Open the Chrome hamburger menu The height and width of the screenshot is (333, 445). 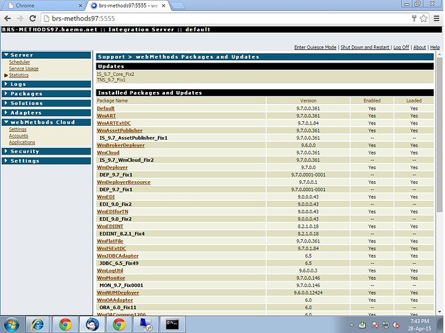coord(436,19)
